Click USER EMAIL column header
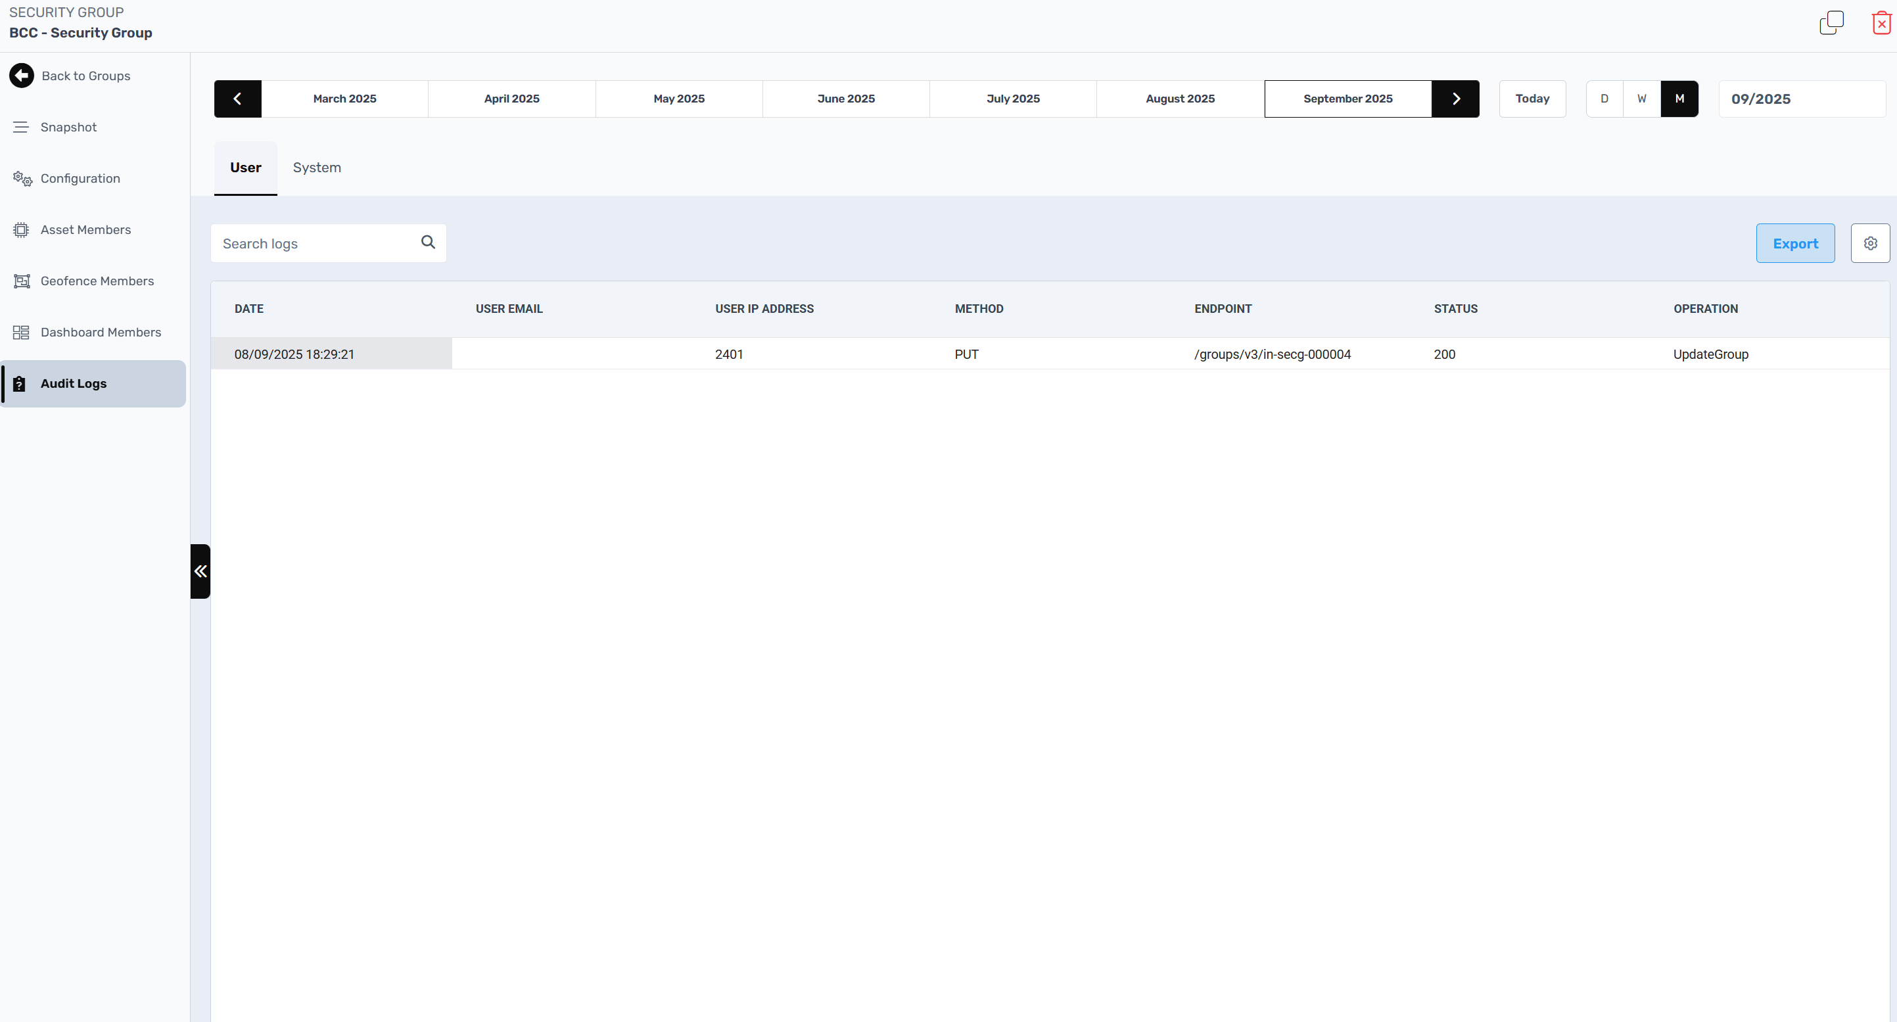 [509, 308]
